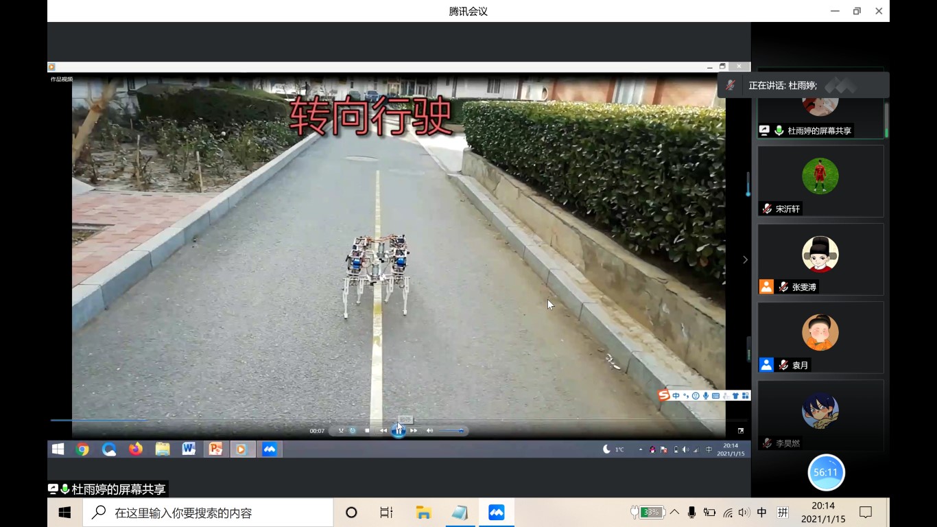The width and height of the screenshot is (937, 527).
Task: Toggle shuffle in the media player controls
Action: 341,431
